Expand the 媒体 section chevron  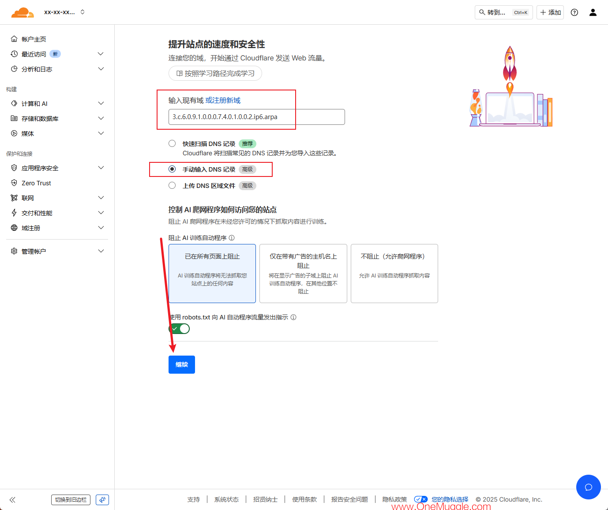point(101,133)
